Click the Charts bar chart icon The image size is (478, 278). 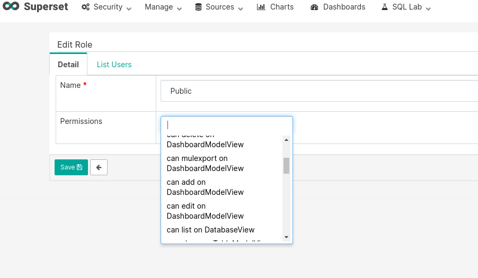click(261, 7)
